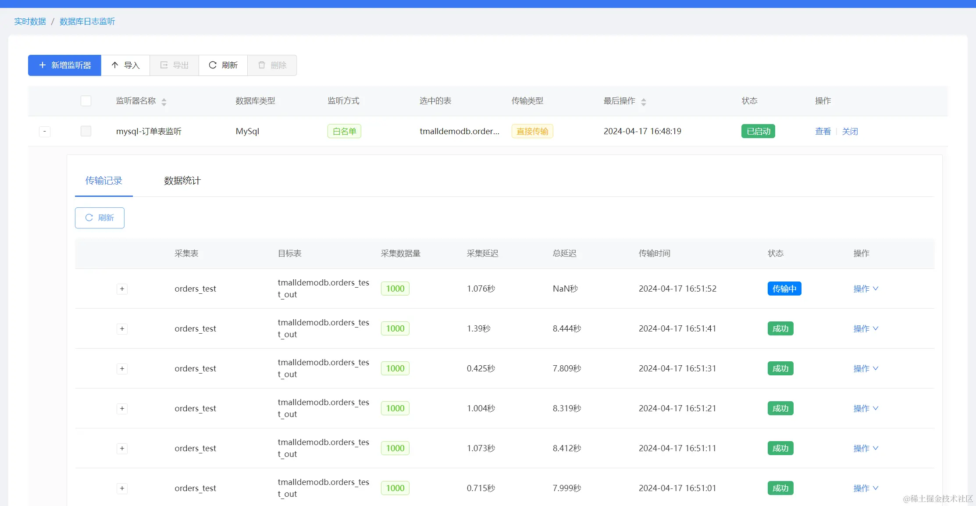
Task: Collapse the mysql-订单表监听 row
Action: 45,131
